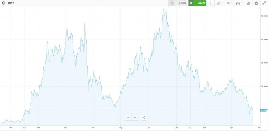Click the Polkadot DOT logo icon
Screen dimensions: 268x131
pos(4,3)
